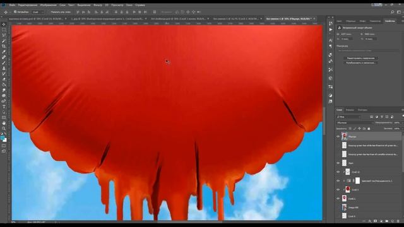Open the Character panel icon
This screenshot has width=404, height=227.
point(331,40)
